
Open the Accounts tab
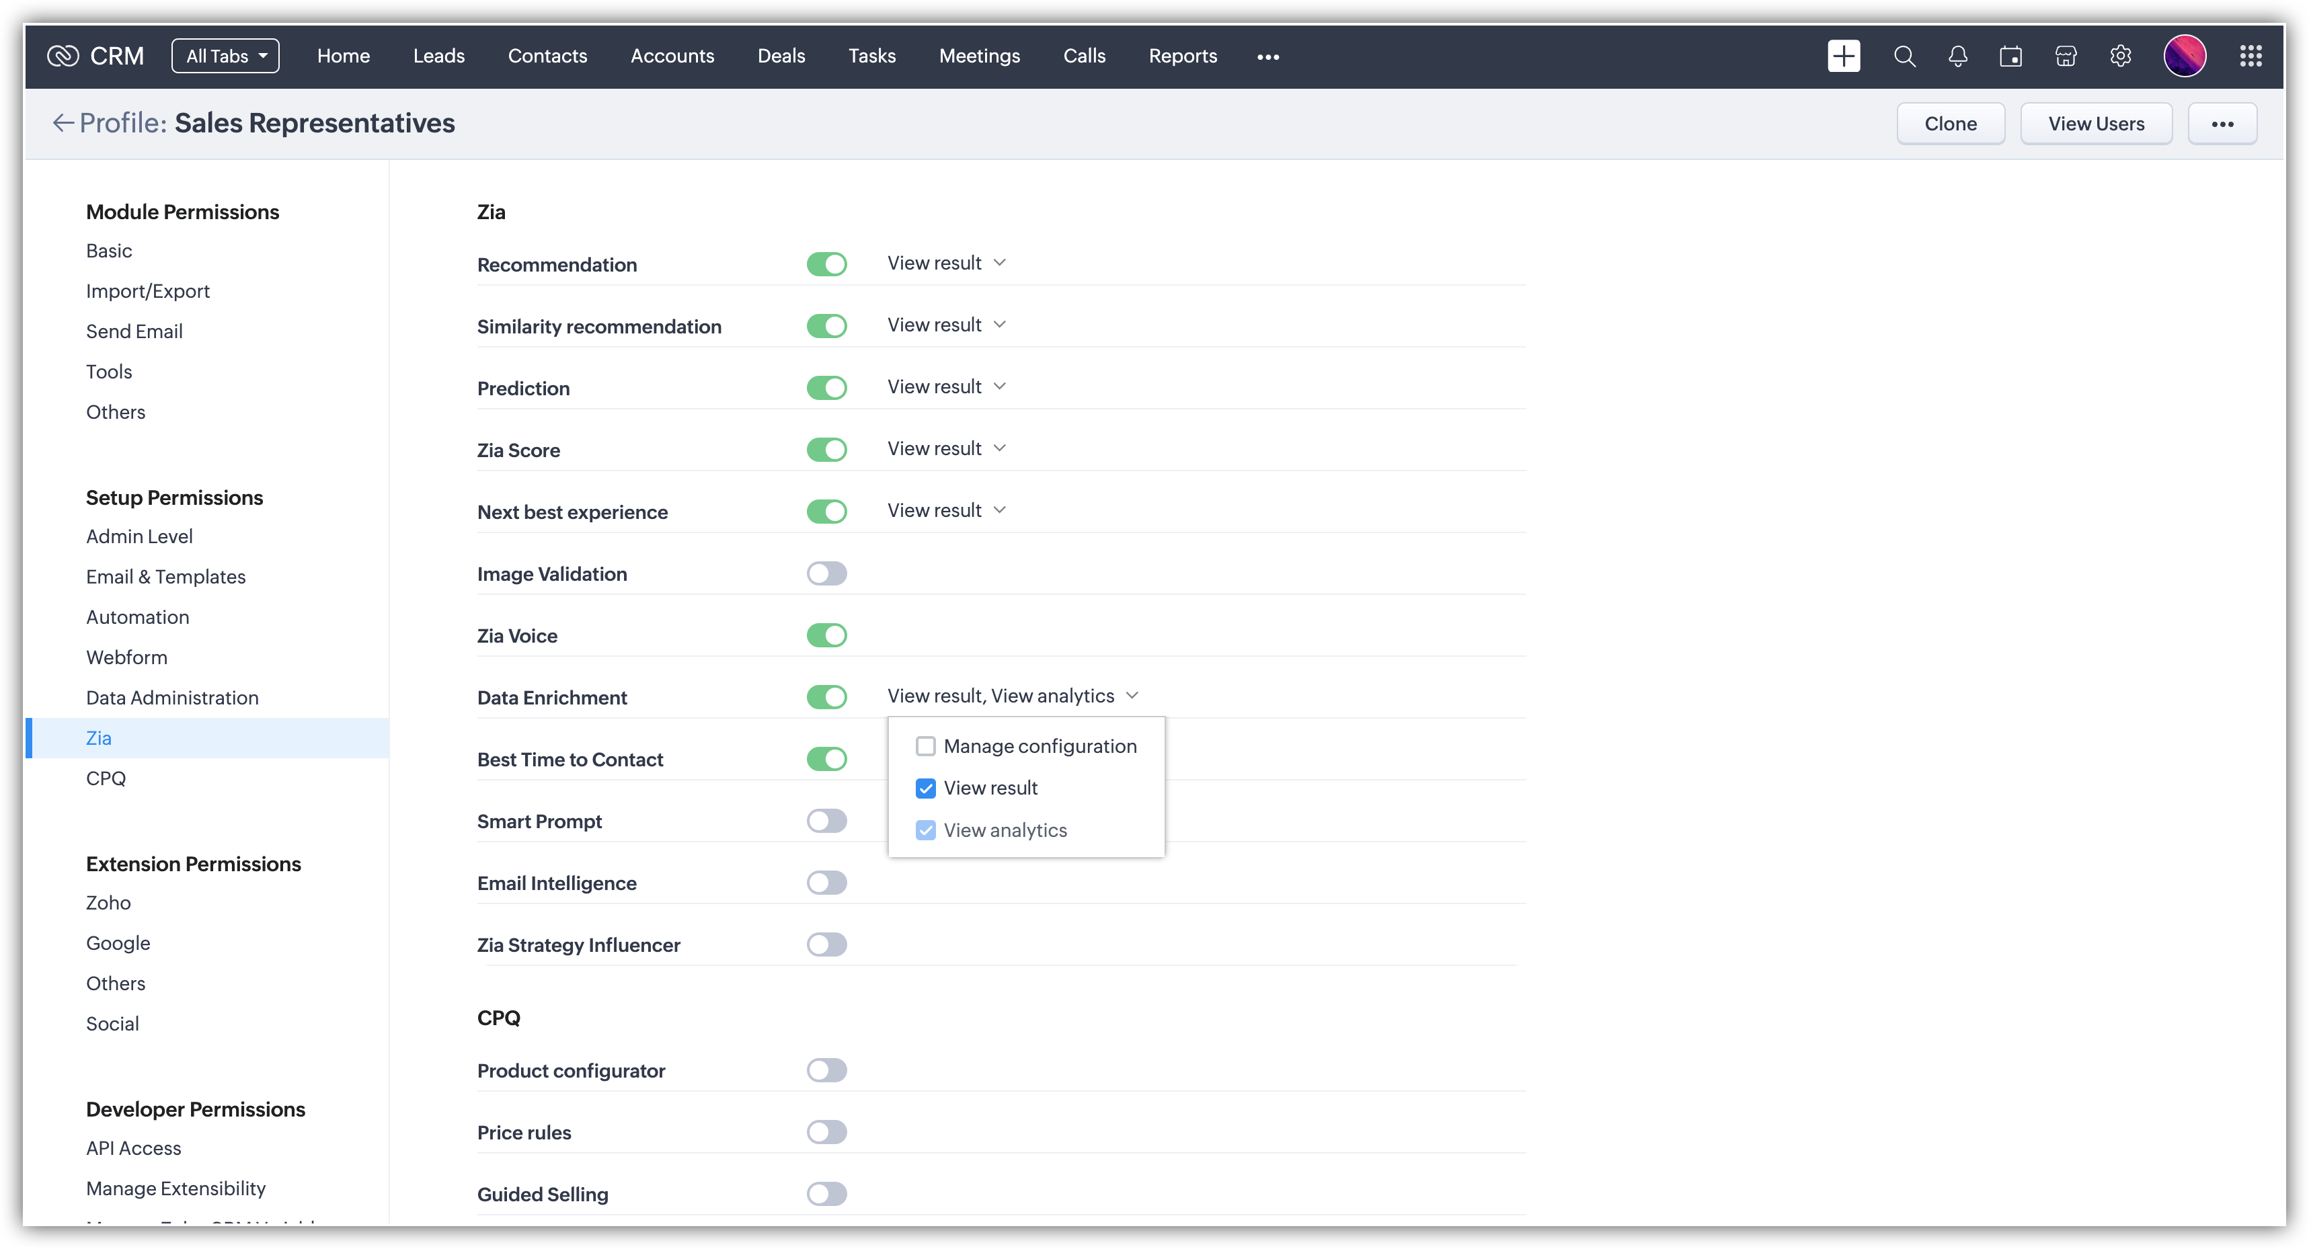tap(672, 56)
